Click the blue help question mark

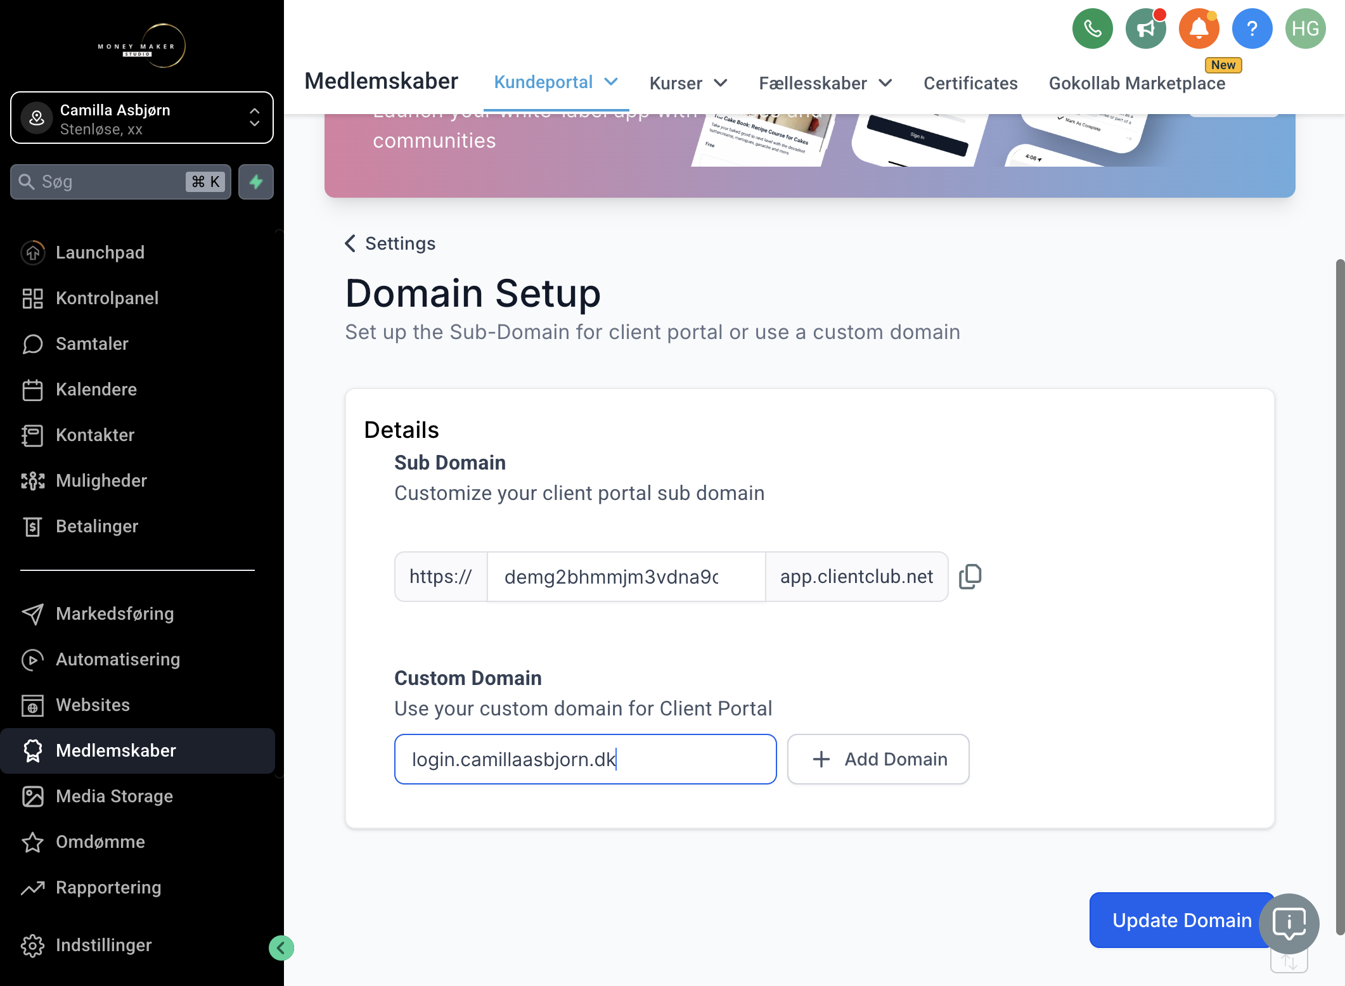coord(1252,29)
